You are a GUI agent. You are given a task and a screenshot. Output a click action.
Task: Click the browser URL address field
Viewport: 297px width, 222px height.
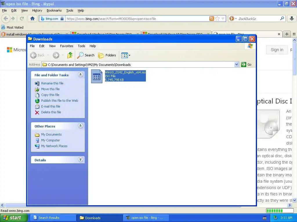pyautogui.click(x=137, y=19)
